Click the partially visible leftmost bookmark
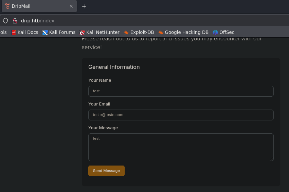Screen dimensions: 289x192 pyautogui.click(x=3, y=32)
